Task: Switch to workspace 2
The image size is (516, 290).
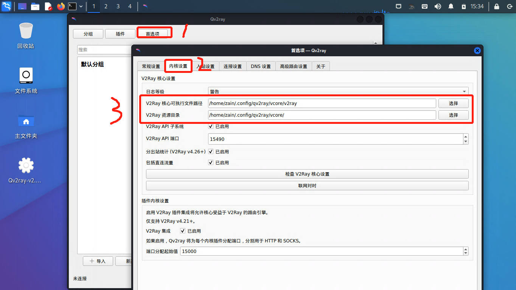Action: 106,6
